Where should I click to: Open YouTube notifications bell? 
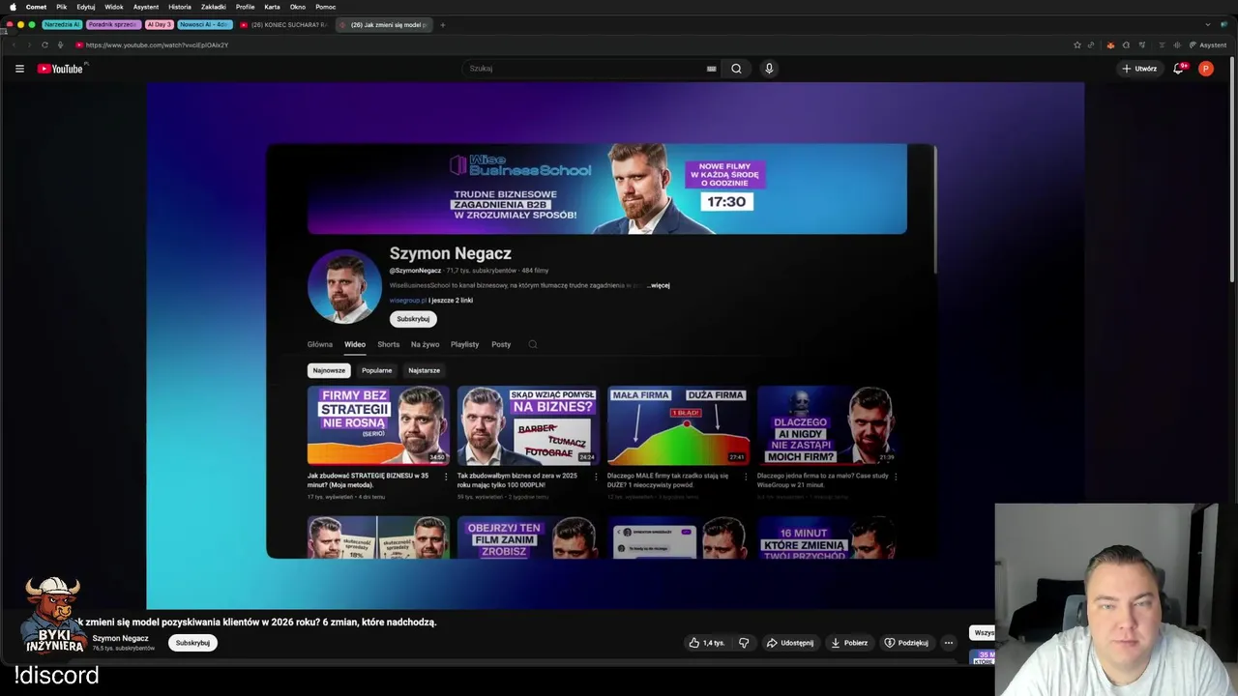pyautogui.click(x=1178, y=69)
